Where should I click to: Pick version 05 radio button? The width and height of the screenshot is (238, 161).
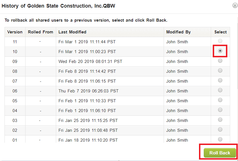pos(220,100)
